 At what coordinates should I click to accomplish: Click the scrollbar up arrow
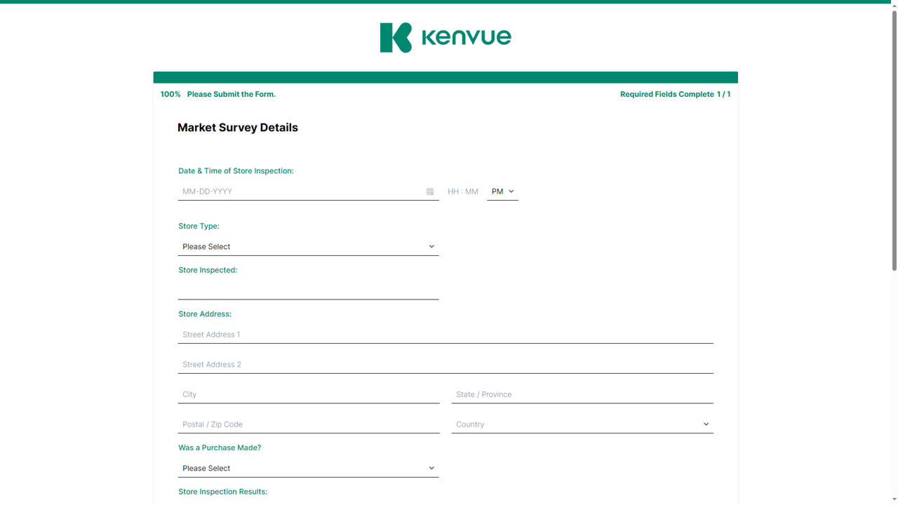click(x=892, y=6)
